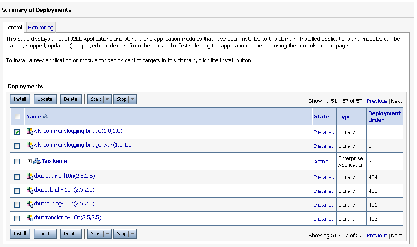This screenshot has height=247, width=417.
Task: Click the bottom Delete button
Action: coord(70,234)
